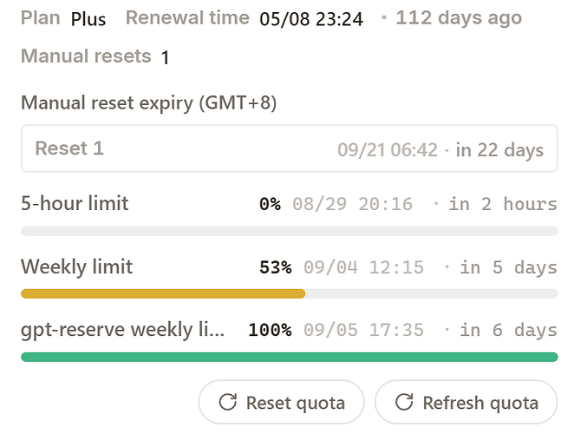Click the truncated gpt-reserve weekly limit label
The width and height of the screenshot is (574, 434).
coord(122,330)
